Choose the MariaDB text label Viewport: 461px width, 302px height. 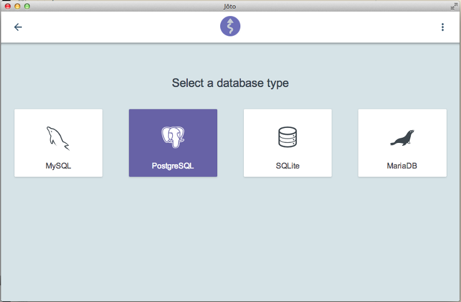click(402, 165)
